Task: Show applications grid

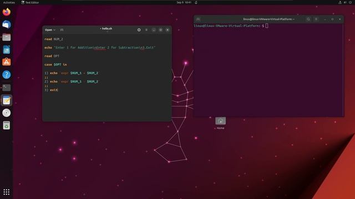Action: [6, 192]
